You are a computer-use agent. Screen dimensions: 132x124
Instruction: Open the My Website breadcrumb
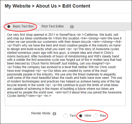point(18,6)
